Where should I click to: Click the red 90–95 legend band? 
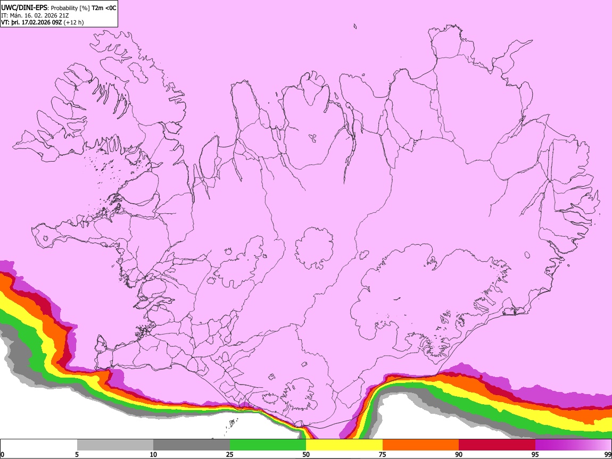pos(497,445)
